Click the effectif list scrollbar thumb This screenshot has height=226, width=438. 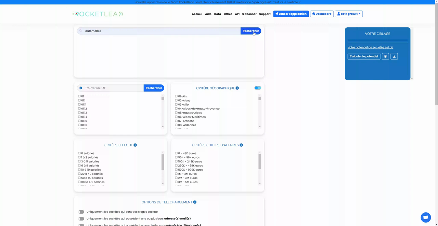pos(163,162)
